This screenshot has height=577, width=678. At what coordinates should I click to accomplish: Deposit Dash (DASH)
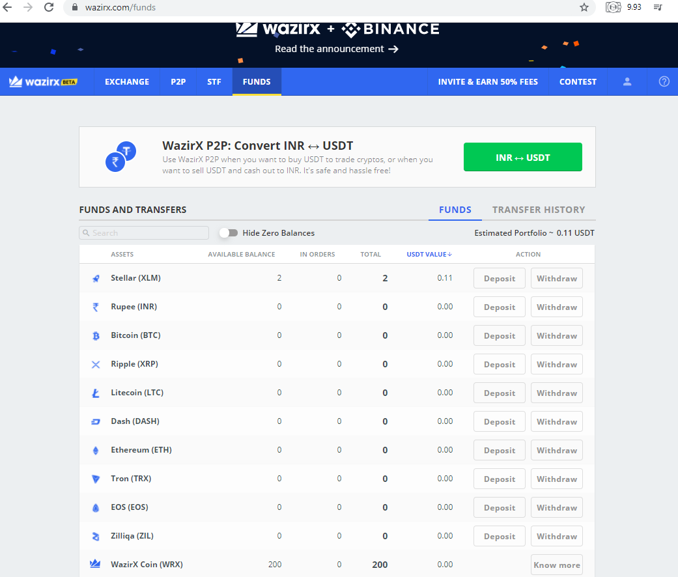500,421
